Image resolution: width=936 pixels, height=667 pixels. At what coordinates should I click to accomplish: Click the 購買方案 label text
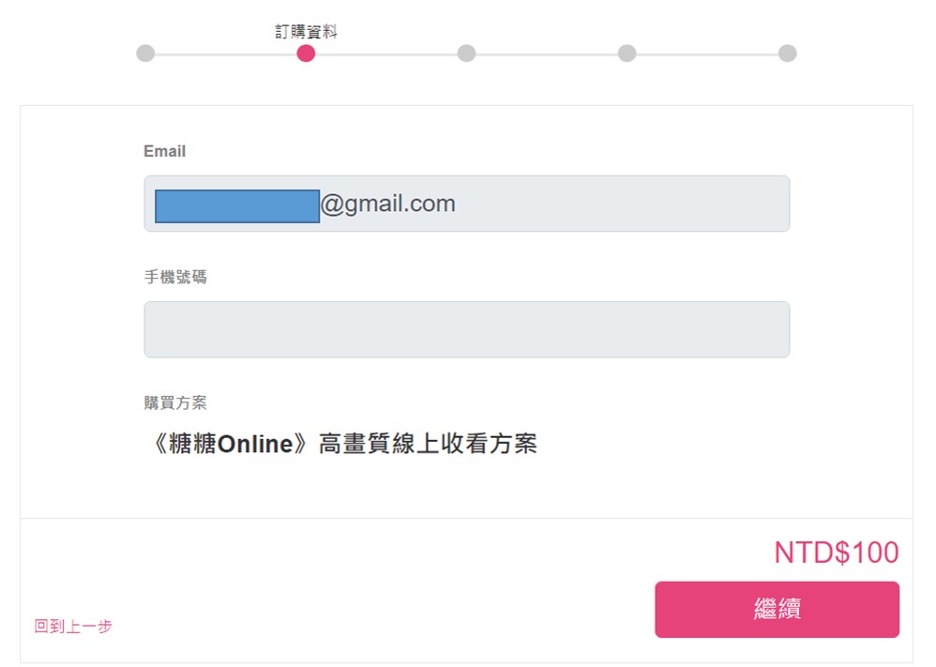(175, 402)
